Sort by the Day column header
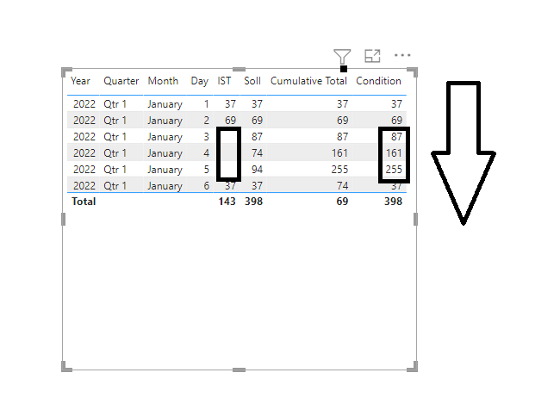Image resolution: width=560 pixels, height=410 pixels. click(199, 82)
